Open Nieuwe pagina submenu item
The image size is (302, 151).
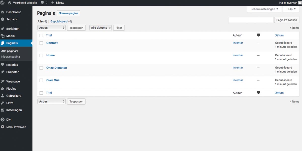pyautogui.click(x=11, y=57)
